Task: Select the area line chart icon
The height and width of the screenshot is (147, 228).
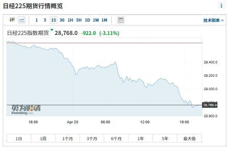Action: click(x=22, y=20)
